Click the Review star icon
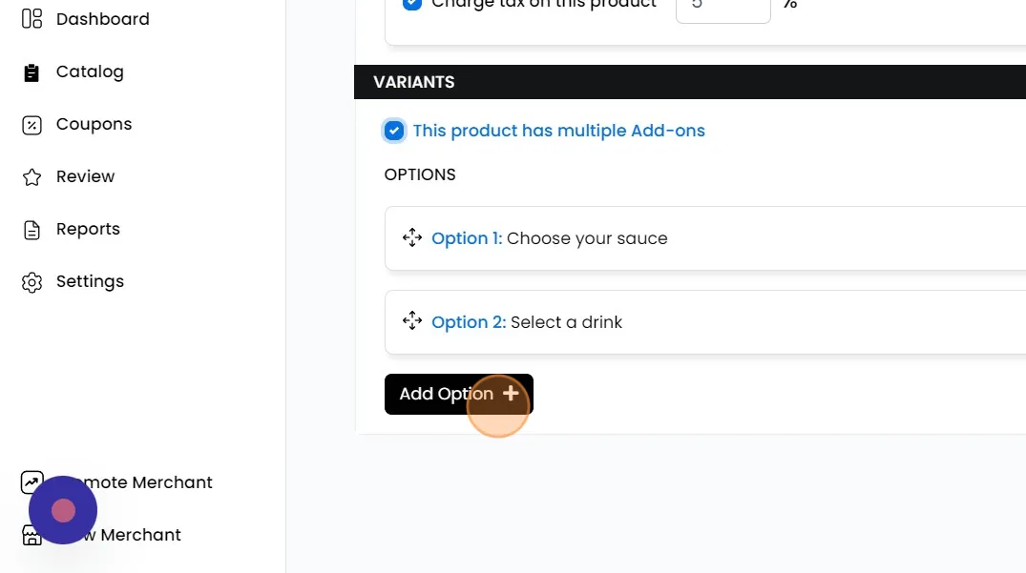 [x=31, y=177]
